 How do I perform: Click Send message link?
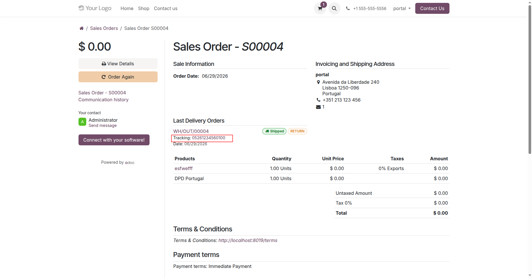102,125
